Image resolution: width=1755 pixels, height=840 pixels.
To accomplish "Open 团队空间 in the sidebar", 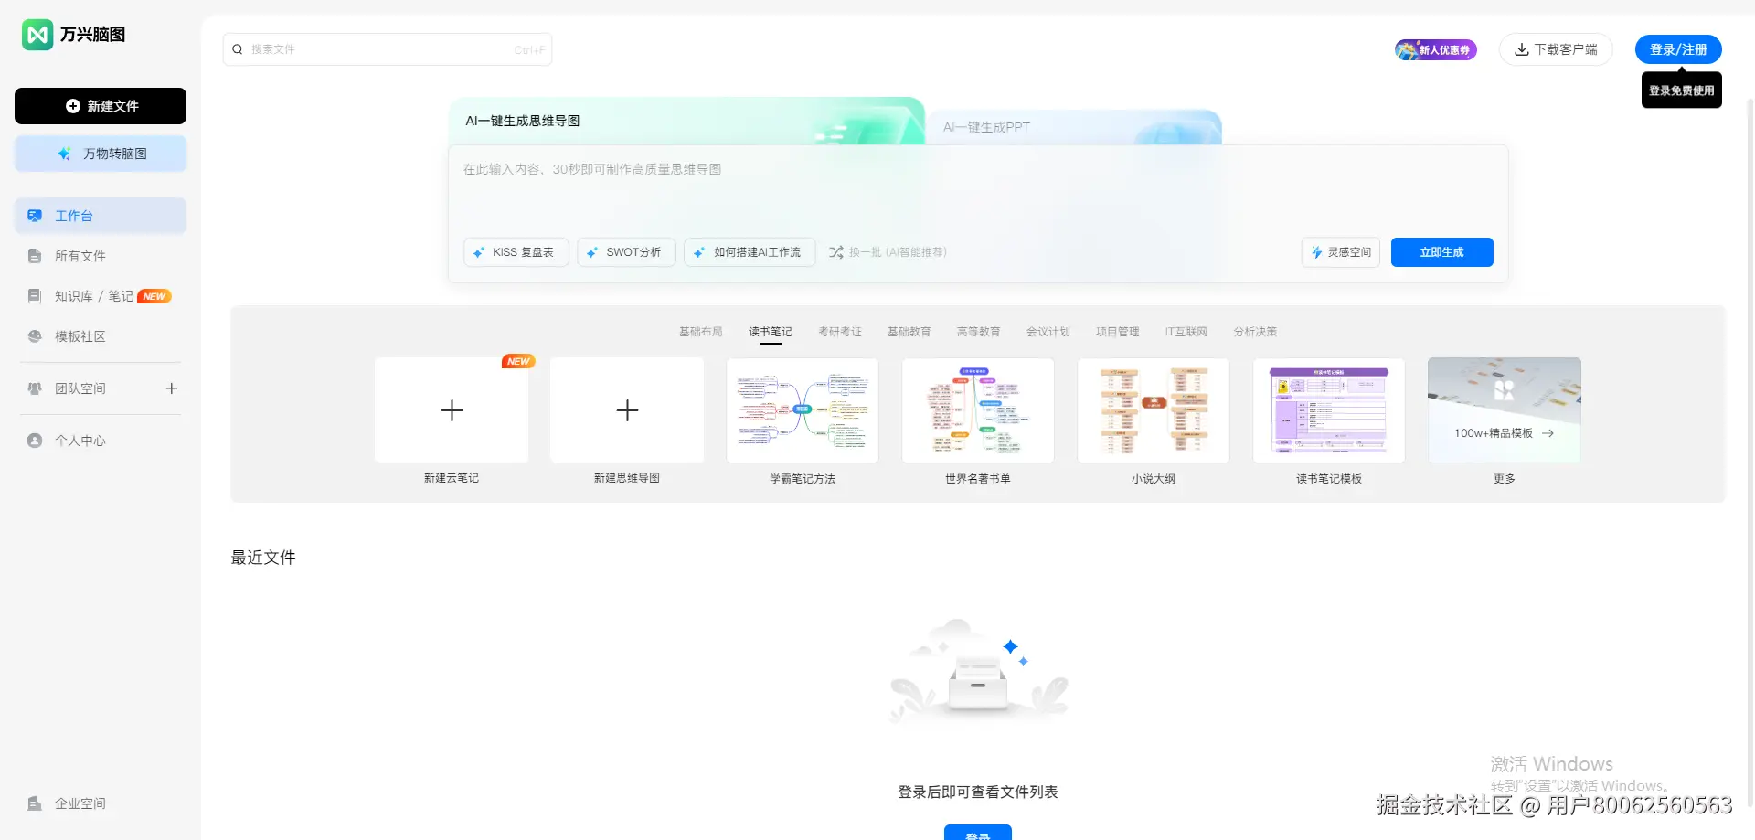I will click(80, 388).
